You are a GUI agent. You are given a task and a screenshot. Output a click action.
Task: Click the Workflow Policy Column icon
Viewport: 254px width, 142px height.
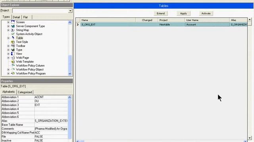[13, 65]
